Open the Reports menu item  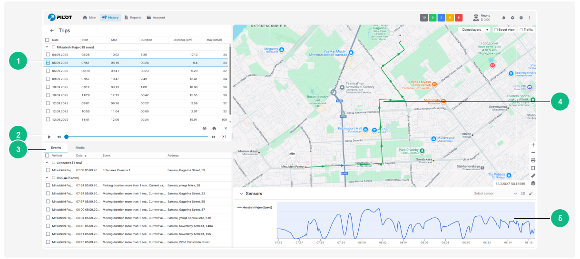tap(133, 18)
